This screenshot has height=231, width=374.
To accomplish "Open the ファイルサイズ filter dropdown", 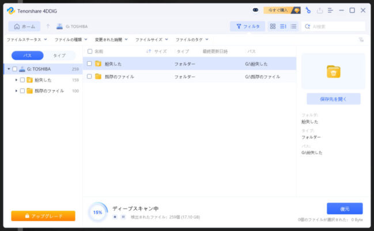I will [x=152, y=40].
